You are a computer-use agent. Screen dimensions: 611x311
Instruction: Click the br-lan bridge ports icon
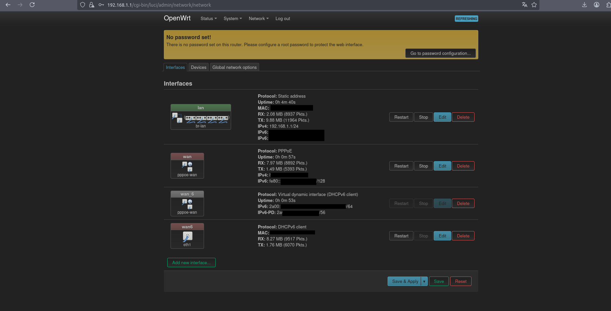[207, 118]
